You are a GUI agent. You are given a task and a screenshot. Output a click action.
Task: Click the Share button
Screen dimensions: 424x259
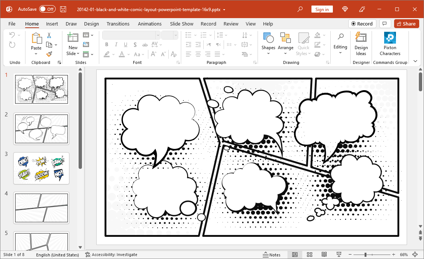pyautogui.click(x=406, y=24)
